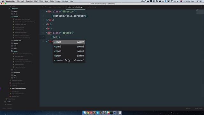Open the Tools menu
Viewport: 204px width, 115px height.
(x=52, y=1)
